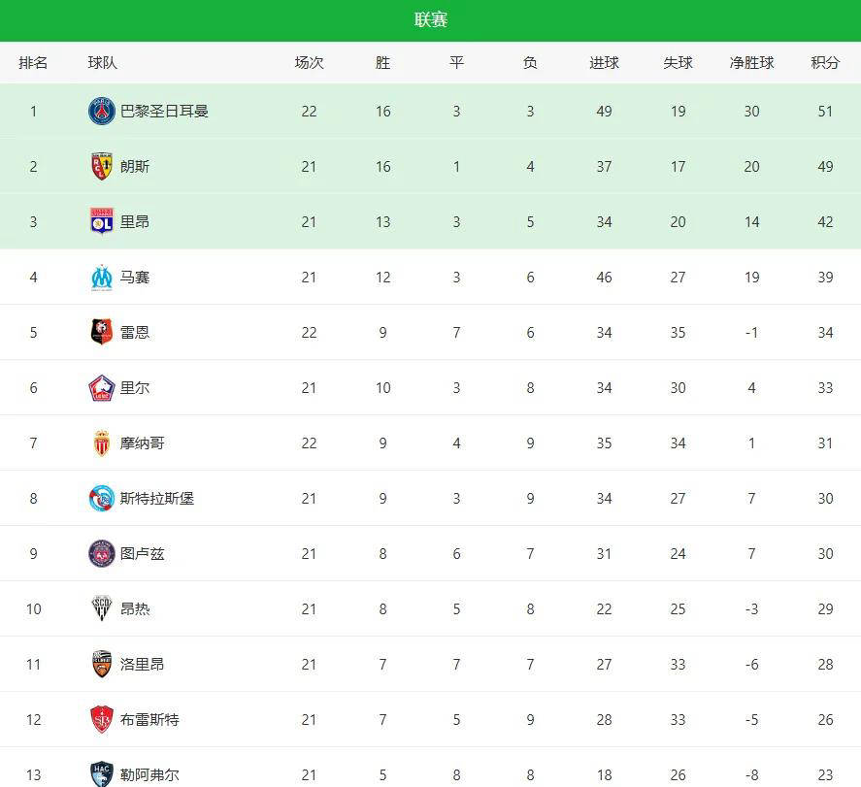The image size is (861, 787).
Task: Click the Lorient club logo
Action: pos(102,665)
